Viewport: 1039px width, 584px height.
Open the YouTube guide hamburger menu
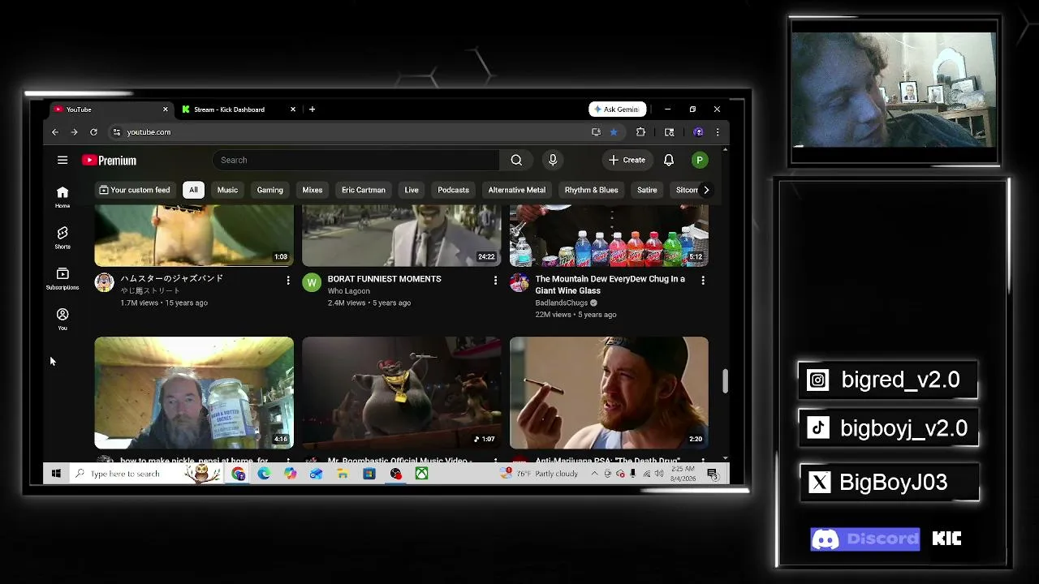pyautogui.click(x=63, y=160)
